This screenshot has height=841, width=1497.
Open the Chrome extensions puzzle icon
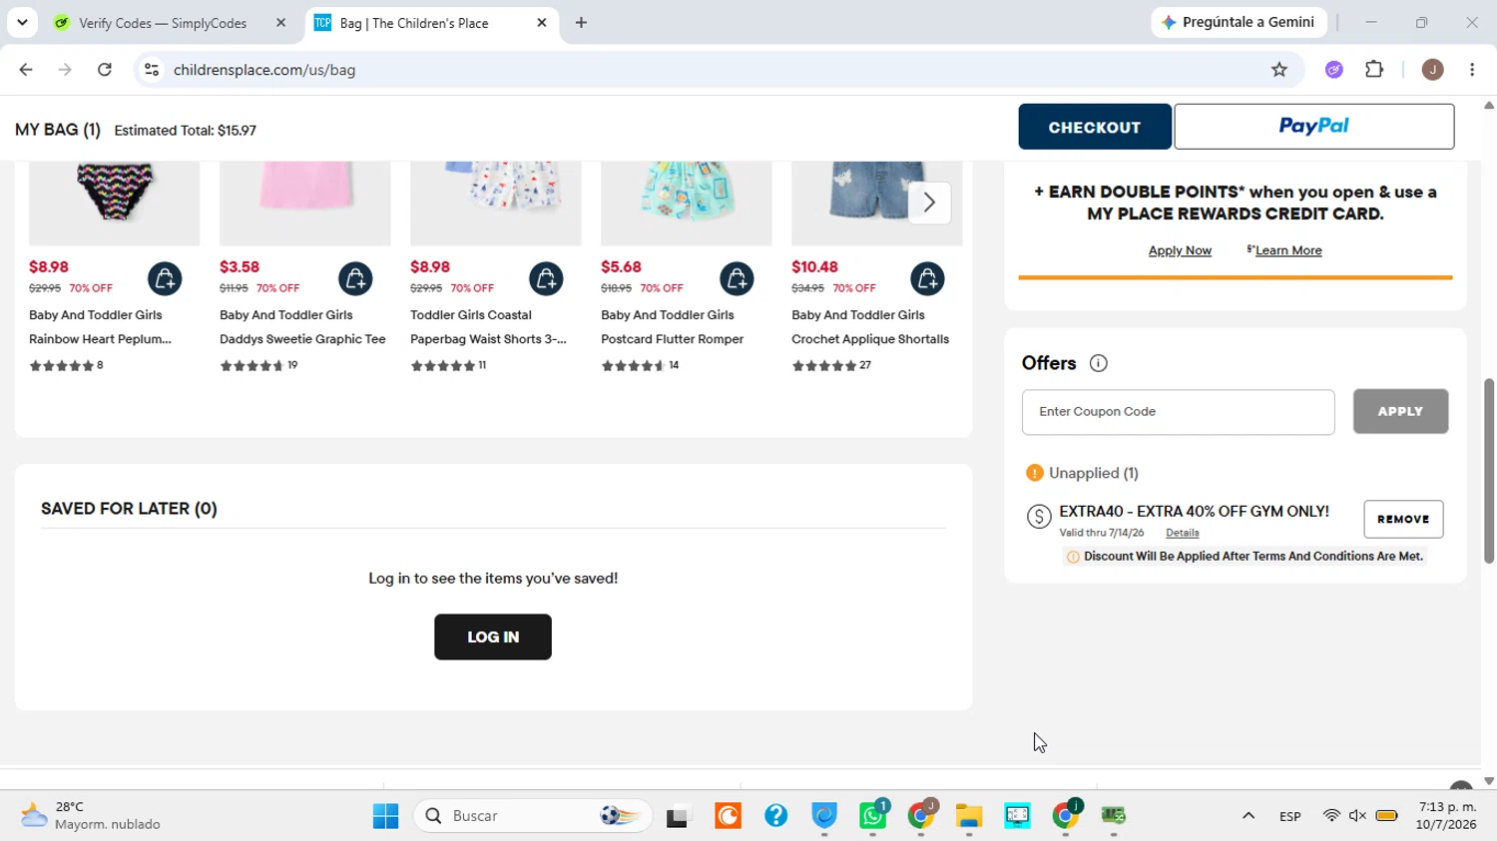1374,70
